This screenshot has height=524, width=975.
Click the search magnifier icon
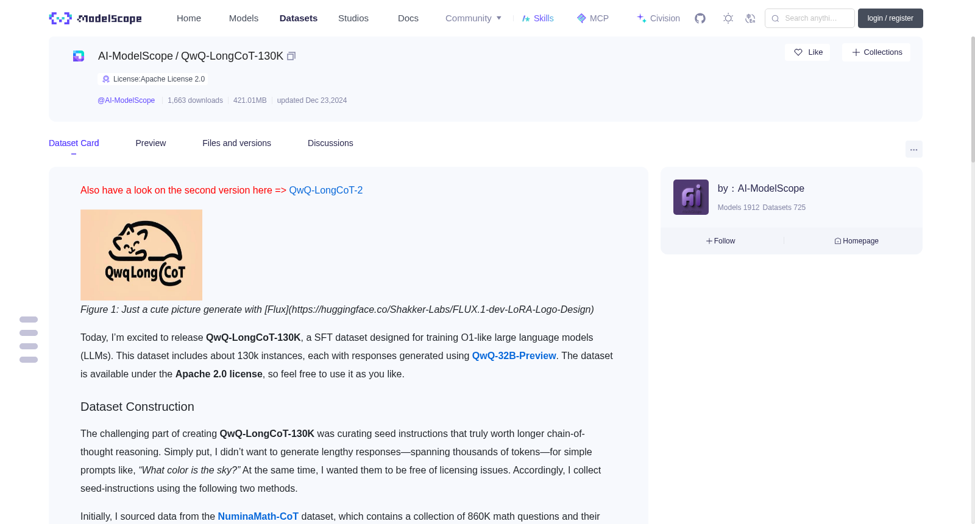pyautogui.click(x=775, y=18)
